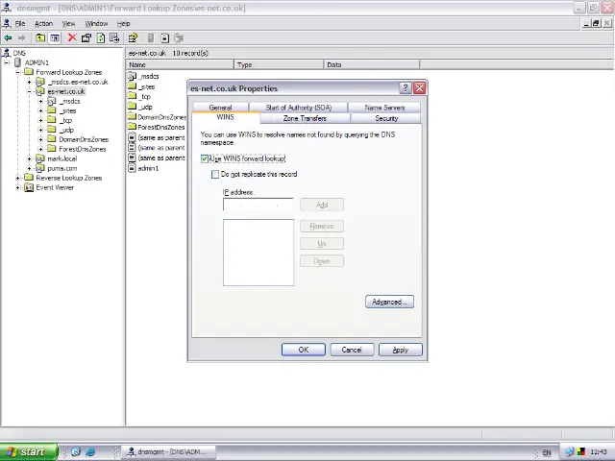
Task: Click the New Record toolbar icon
Action: (164, 38)
